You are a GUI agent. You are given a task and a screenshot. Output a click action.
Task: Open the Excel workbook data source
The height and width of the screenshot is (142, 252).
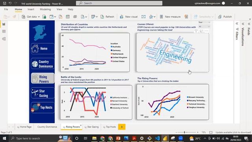coord(44,17)
